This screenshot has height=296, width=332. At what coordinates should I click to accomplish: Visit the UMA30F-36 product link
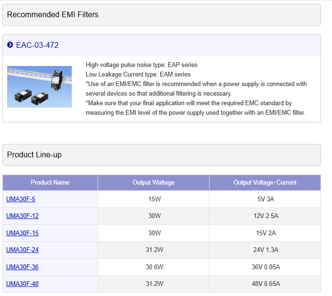click(x=22, y=267)
